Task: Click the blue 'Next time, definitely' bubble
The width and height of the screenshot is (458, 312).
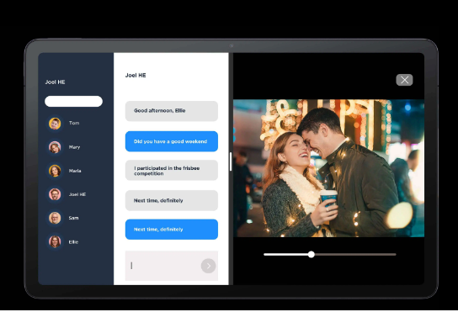Action: (x=172, y=230)
